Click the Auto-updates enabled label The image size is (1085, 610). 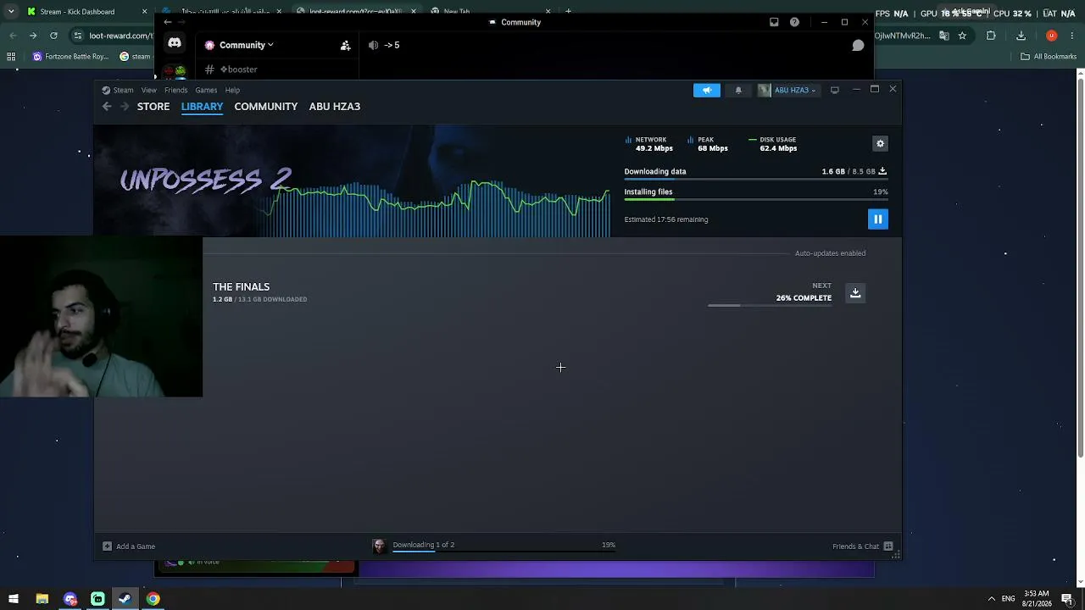tap(830, 253)
